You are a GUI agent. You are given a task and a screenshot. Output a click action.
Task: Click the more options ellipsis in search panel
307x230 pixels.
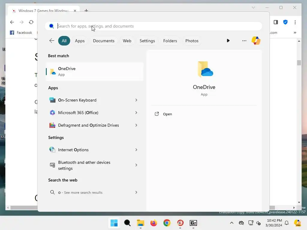[244, 41]
